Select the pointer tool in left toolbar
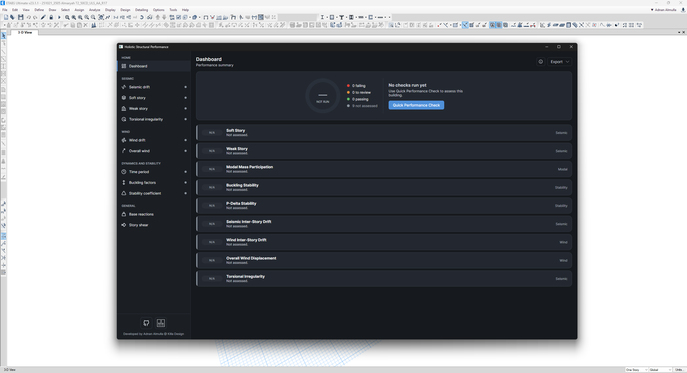The width and height of the screenshot is (687, 373). (x=3, y=36)
